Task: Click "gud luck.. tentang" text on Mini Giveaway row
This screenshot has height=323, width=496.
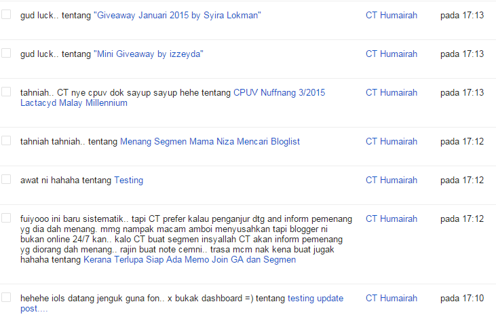Action: click(56, 54)
